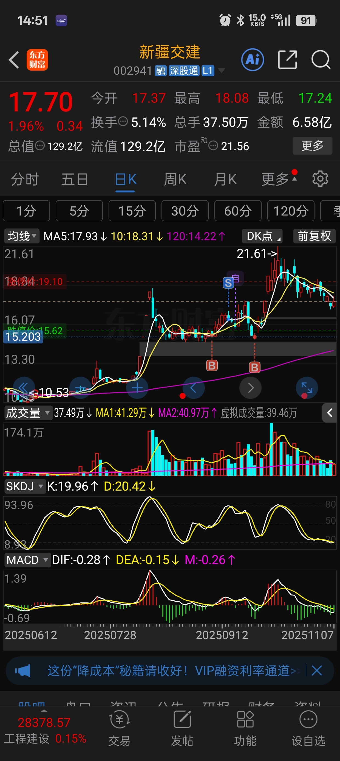Select 1分 period button
Image resolution: width=340 pixels, height=761 pixels.
26,211
